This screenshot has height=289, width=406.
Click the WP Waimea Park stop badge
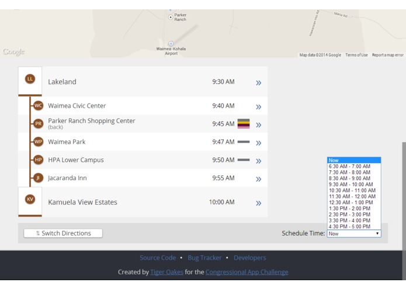click(38, 142)
